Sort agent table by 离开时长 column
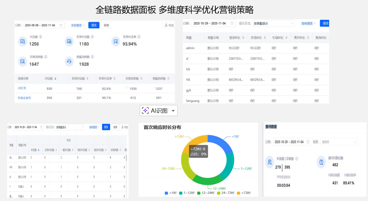The width and height of the screenshot is (368, 201). pyautogui.click(x=308, y=38)
